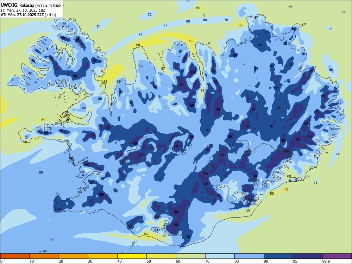Click the legend tick label '10'

coord(32,261)
